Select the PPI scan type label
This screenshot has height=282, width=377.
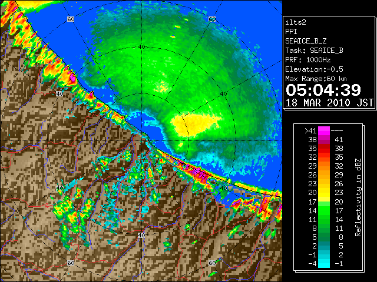point(291,32)
